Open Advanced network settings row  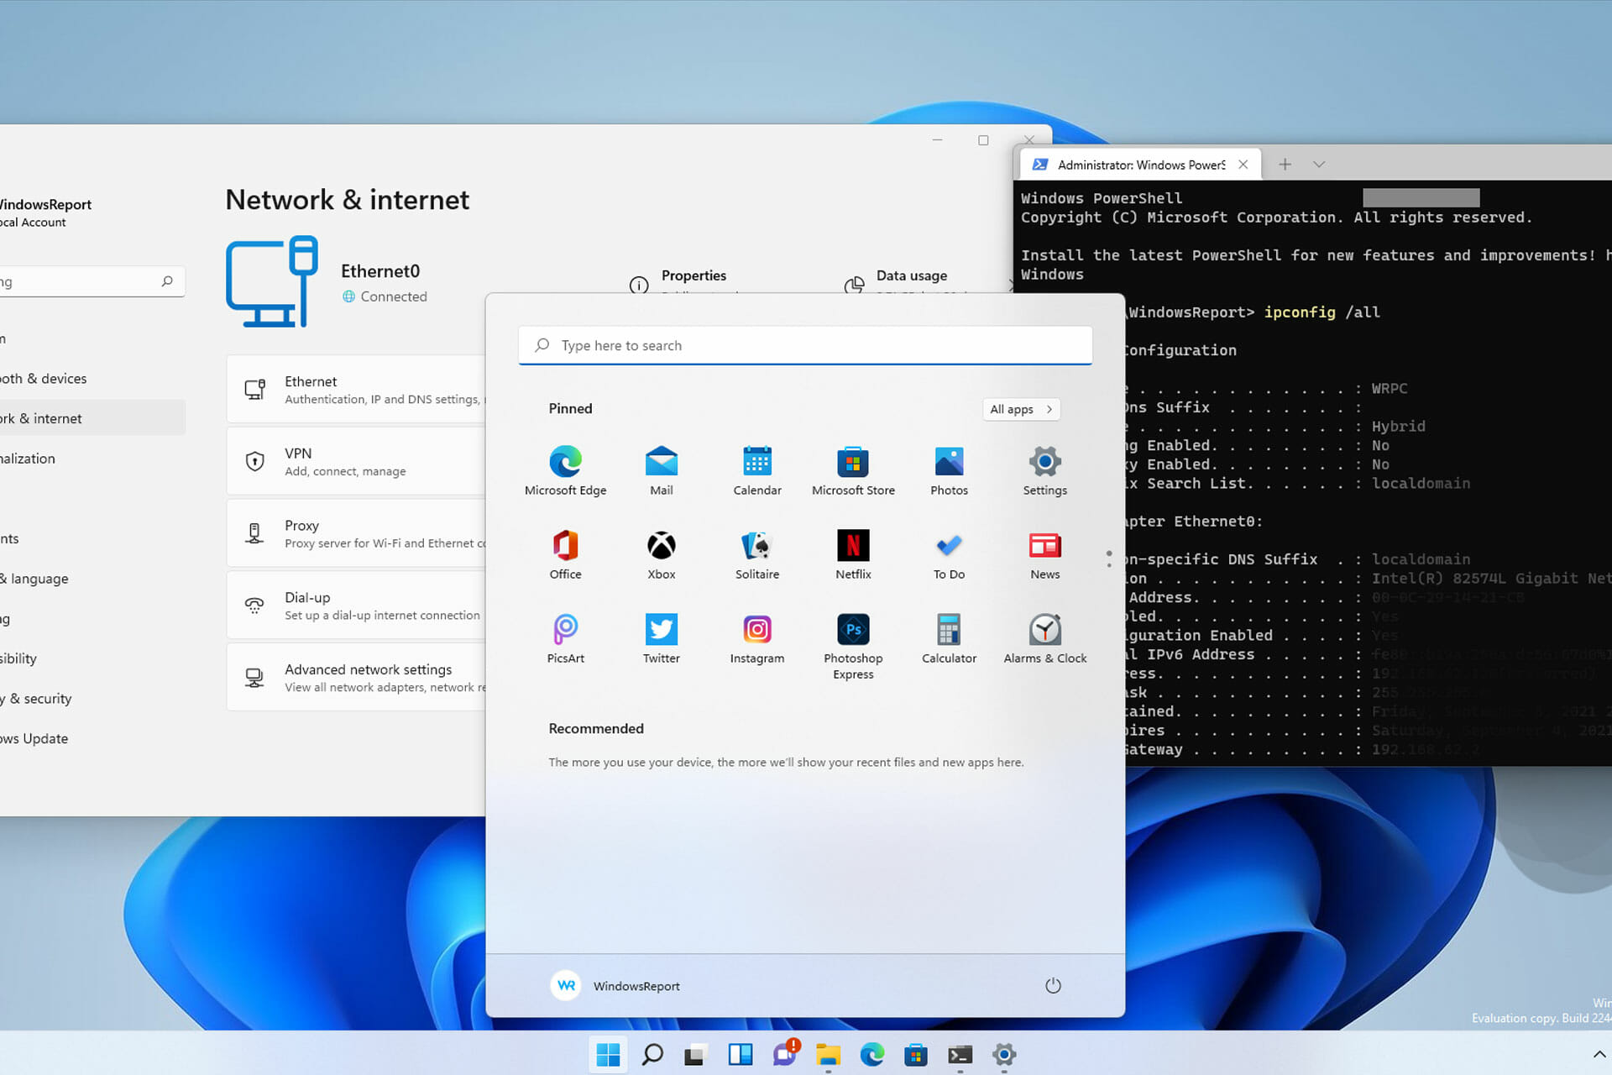(356, 677)
